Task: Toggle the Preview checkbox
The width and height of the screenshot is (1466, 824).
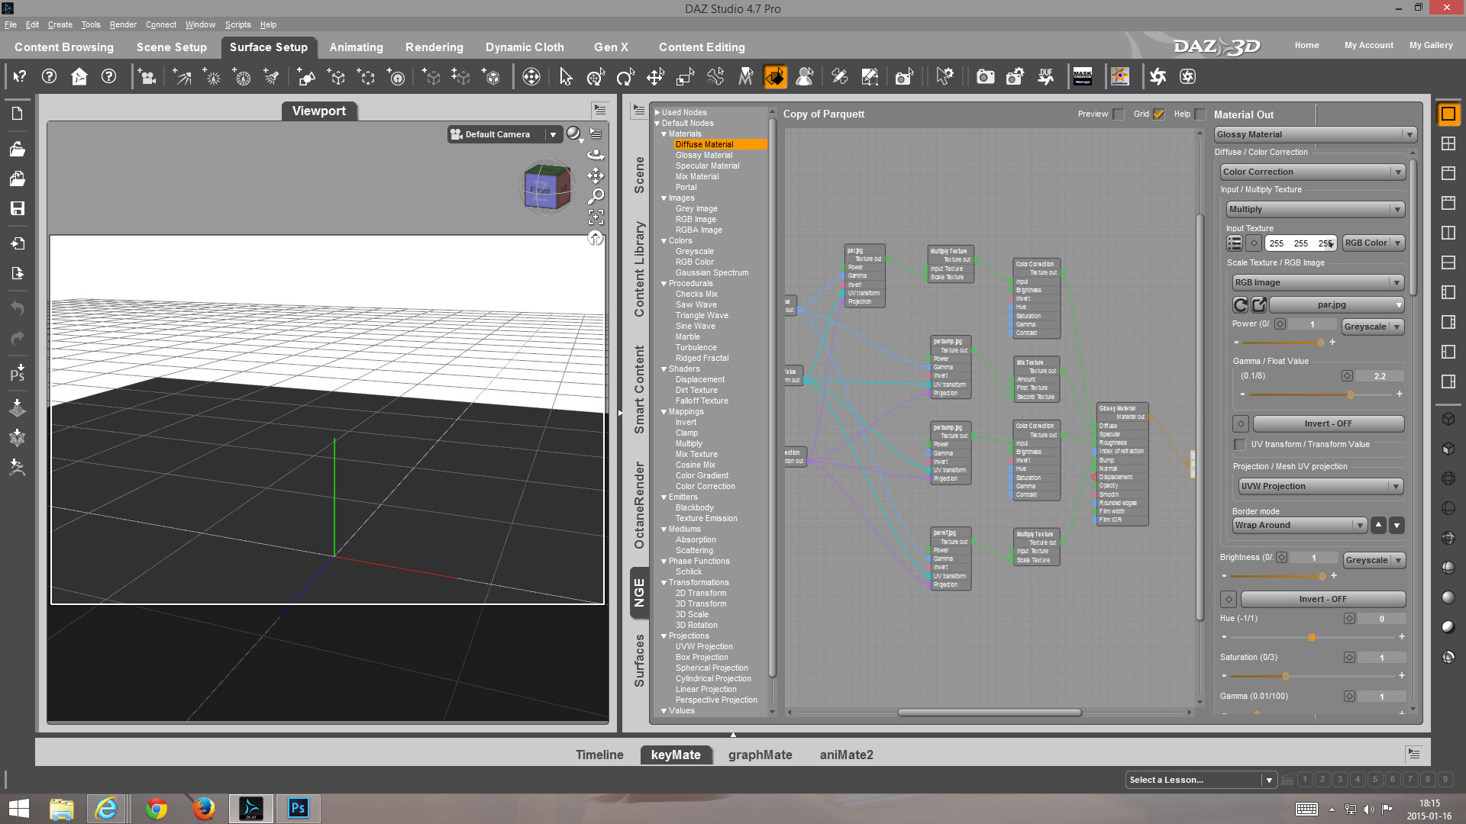Action: click(x=1119, y=114)
